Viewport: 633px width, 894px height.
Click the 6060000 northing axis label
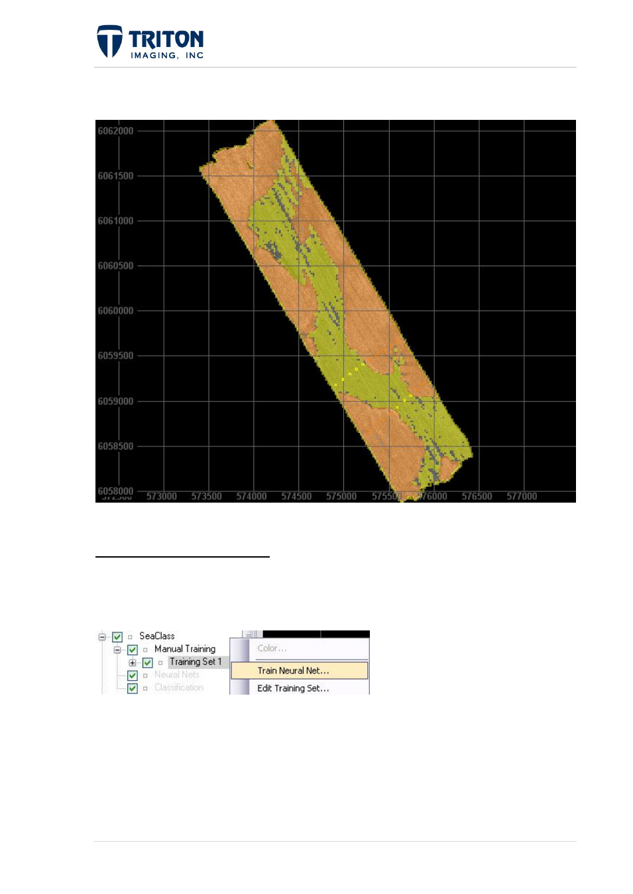[115, 311]
